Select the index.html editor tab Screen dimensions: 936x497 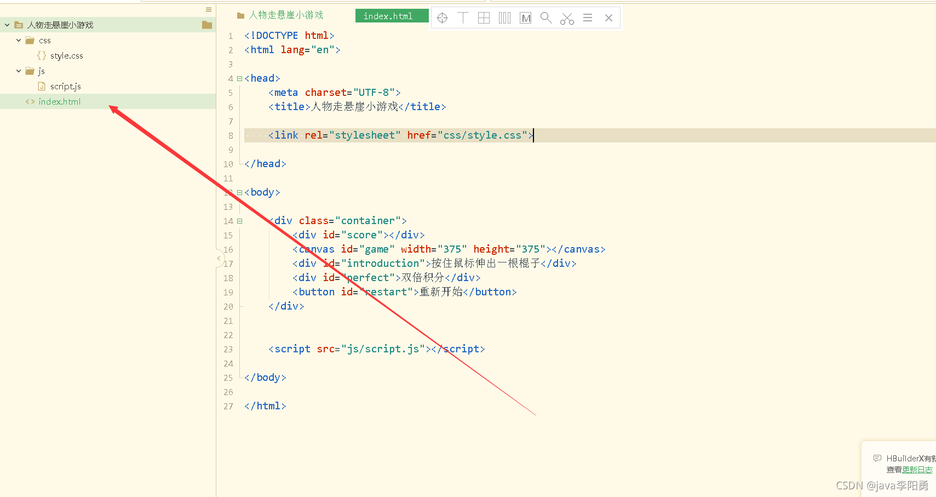(392, 16)
